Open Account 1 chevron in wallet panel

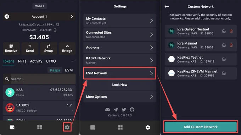(72, 17)
